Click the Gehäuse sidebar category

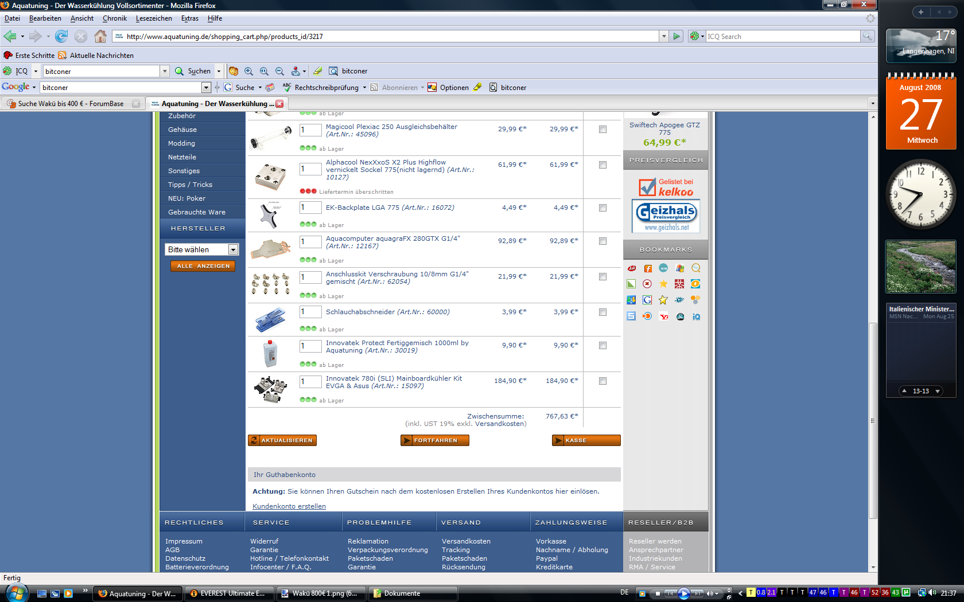(x=182, y=130)
